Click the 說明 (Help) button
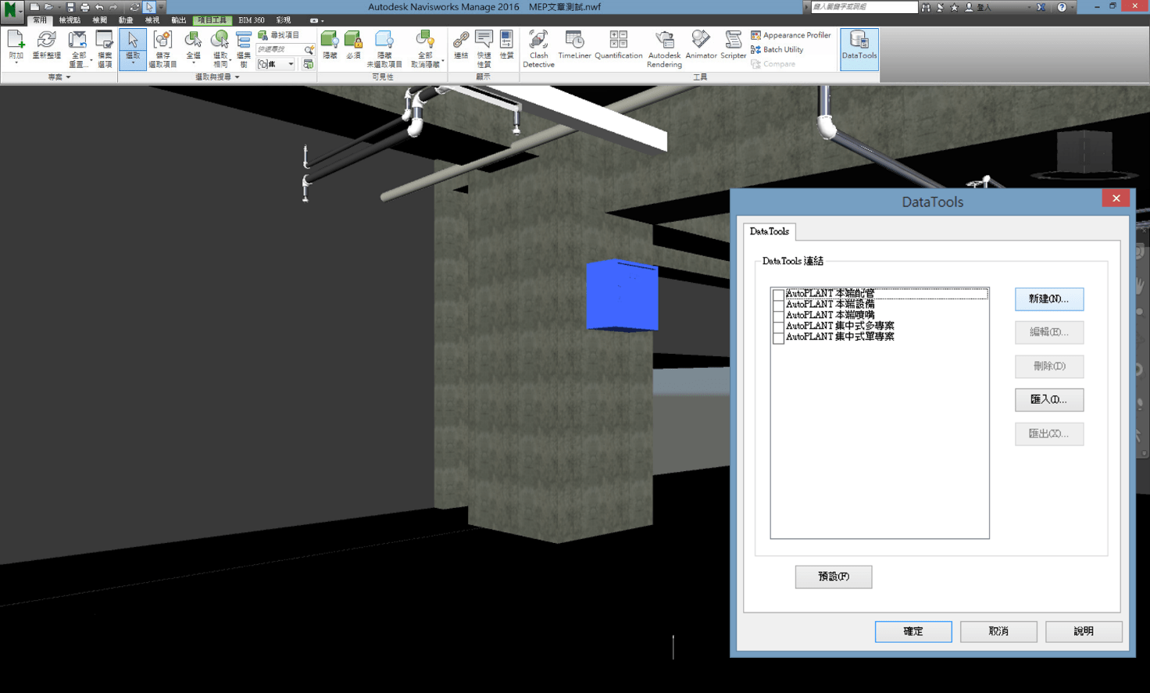The width and height of the screenshot is (1150, 693). pyautogui.click(x=1084, y=631)
